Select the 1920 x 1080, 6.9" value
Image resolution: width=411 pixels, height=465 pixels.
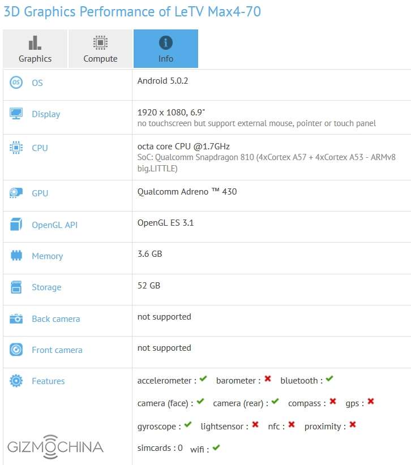pyautogui.click(x=171, y=113)
